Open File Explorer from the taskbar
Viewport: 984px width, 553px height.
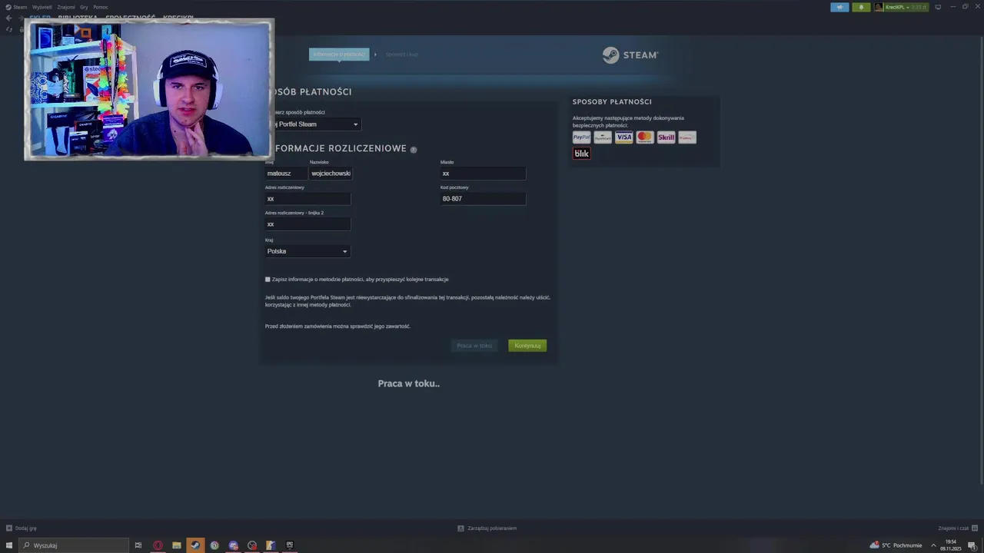177,545
